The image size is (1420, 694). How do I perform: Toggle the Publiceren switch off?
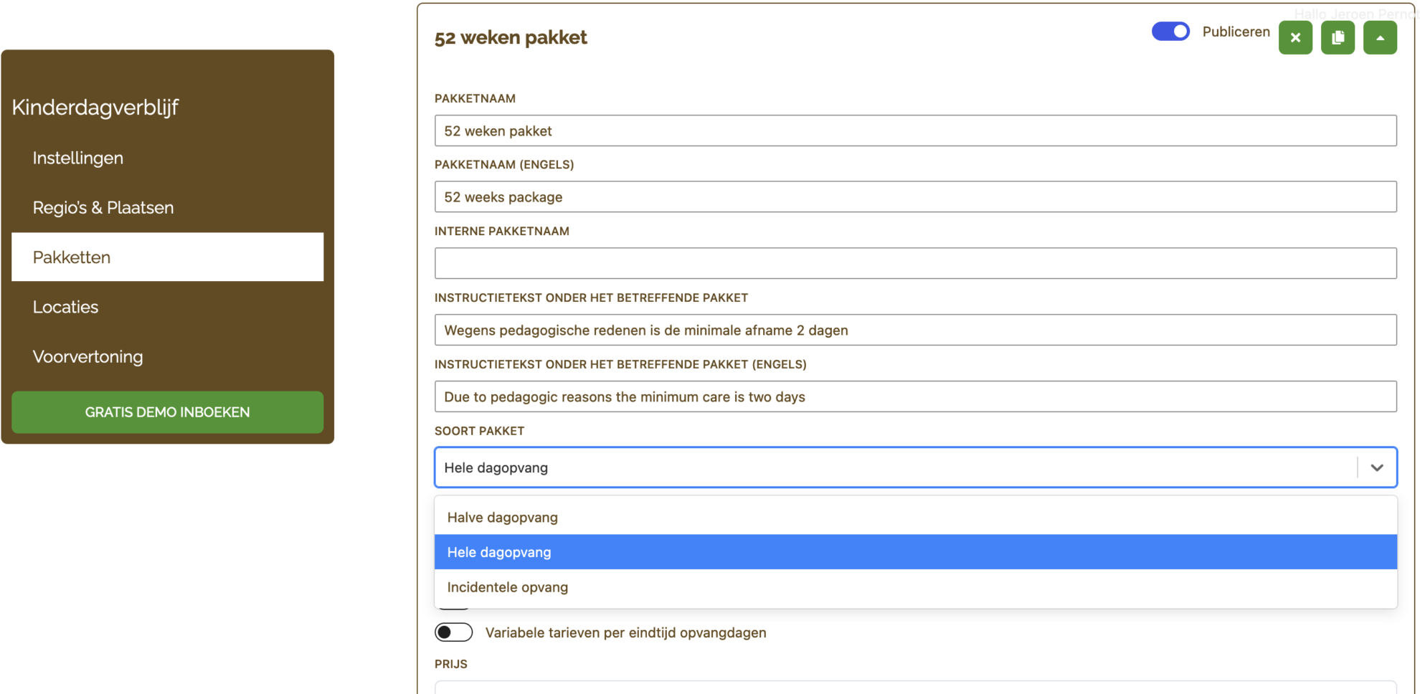click(x=1170, y=32)
